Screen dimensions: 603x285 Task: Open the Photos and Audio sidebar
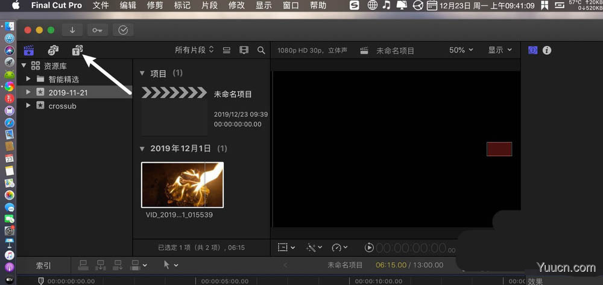53,50
